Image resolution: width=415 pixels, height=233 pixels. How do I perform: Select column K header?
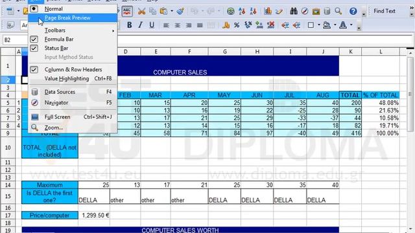[x=350, y=52]
